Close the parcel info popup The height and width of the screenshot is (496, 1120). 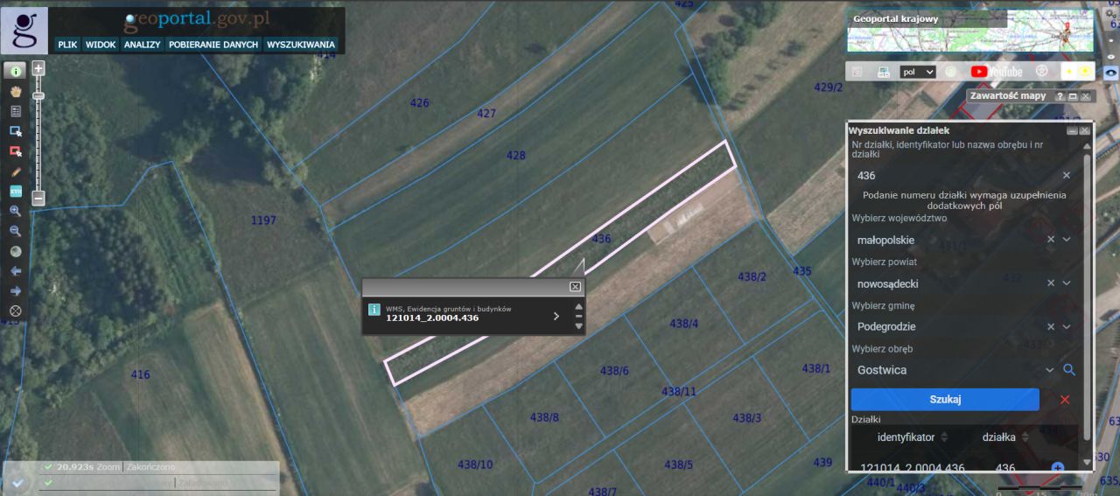[x=575, y=287]
